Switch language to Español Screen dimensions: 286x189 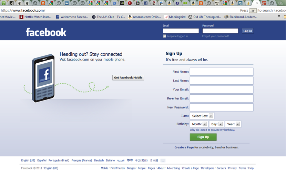point(42,160)
